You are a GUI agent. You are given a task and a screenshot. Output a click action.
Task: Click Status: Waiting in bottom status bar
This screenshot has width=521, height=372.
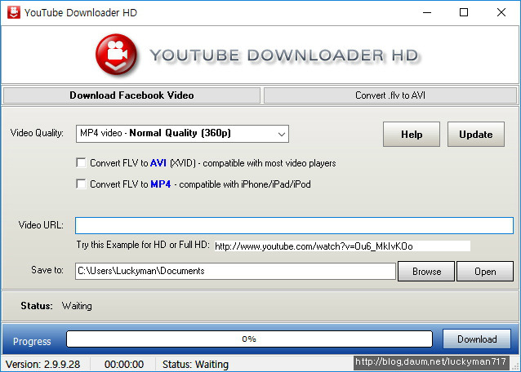195,365
